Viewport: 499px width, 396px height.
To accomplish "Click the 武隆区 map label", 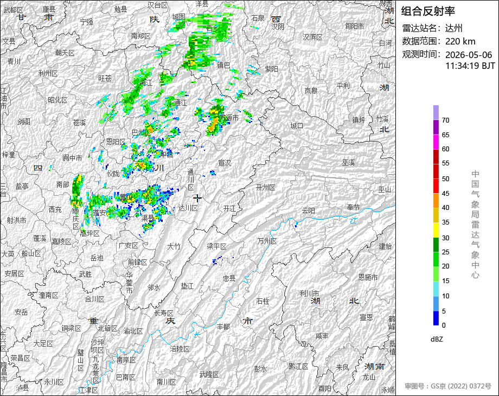I will click(209, 374).
